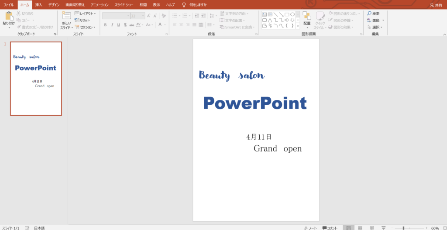Click the Paste (貼り付け) clipboard icon
The height and width of the screenshot is (230, 447).
pos(9,16)
